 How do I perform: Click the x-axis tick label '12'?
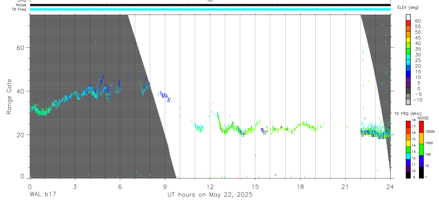pos(210,187)
